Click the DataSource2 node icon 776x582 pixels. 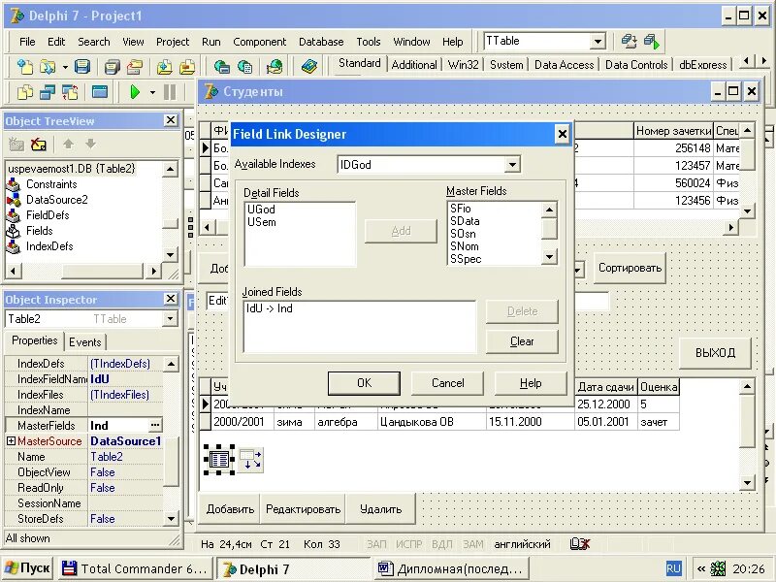click(13, 200)
